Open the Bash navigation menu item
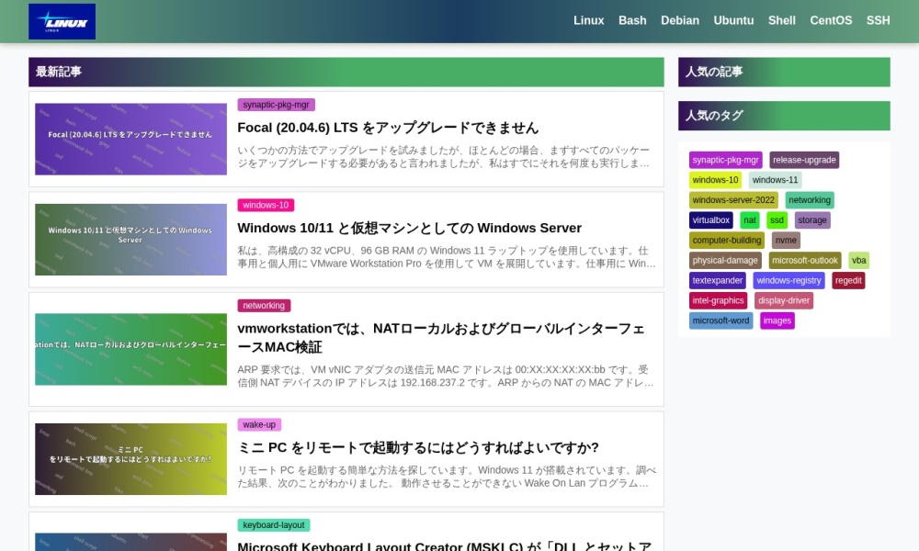Viewport: 919px width, 551px height. tap(632, 21)
